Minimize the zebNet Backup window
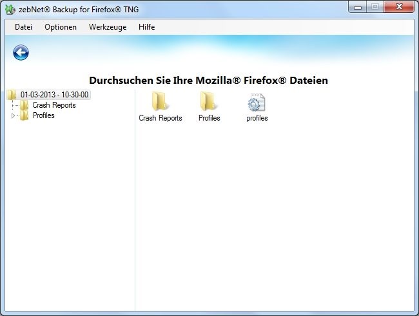 tap(358, 7)
